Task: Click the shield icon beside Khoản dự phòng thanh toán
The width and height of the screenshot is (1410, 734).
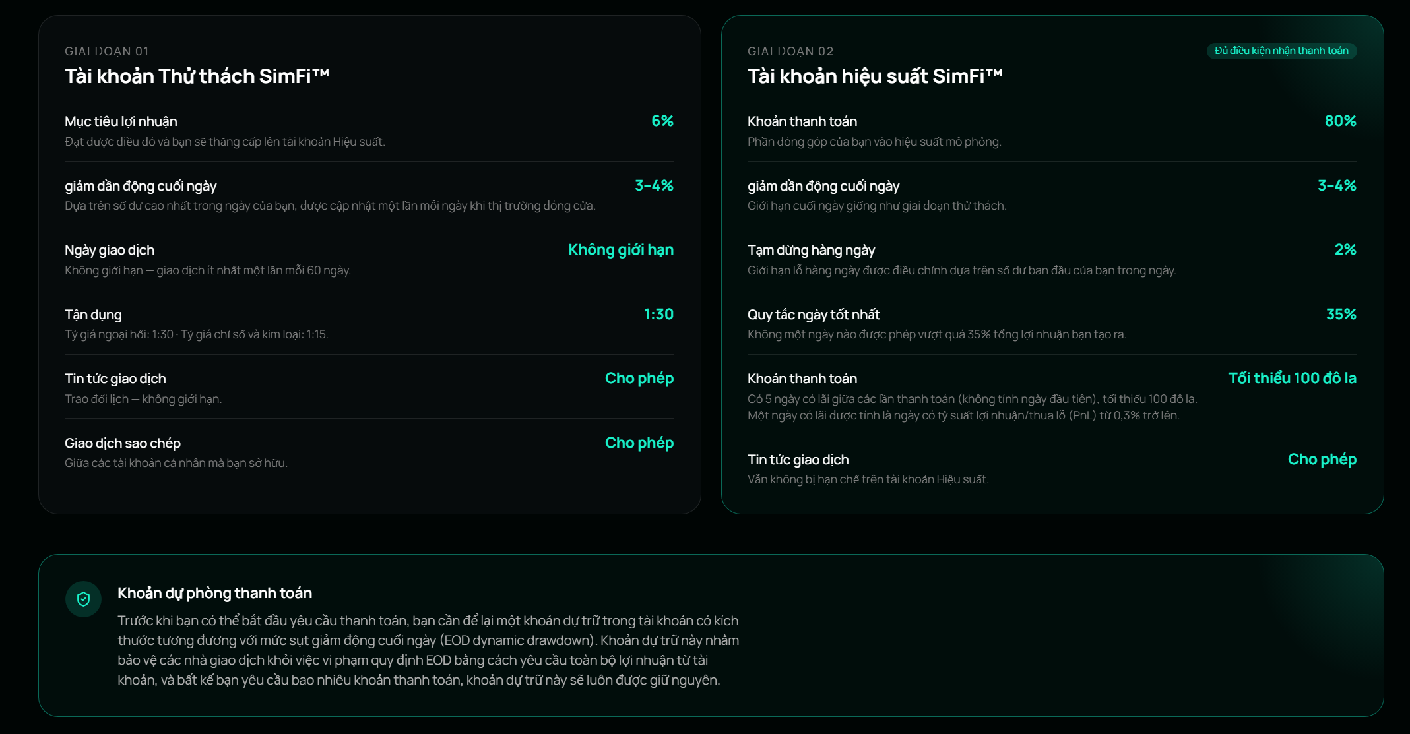Action: click(x=83, y=599)
